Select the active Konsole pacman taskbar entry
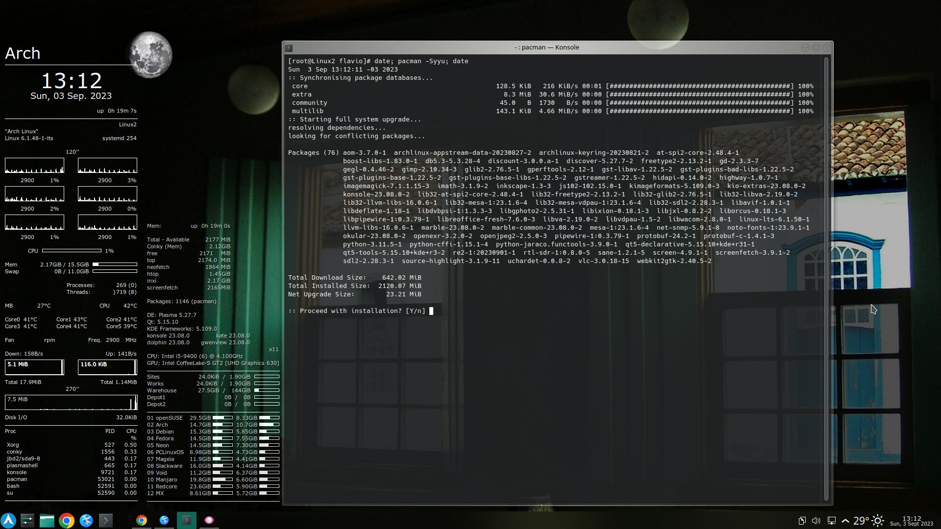Viewport: 941px width, 529px height. pos(187,520)
